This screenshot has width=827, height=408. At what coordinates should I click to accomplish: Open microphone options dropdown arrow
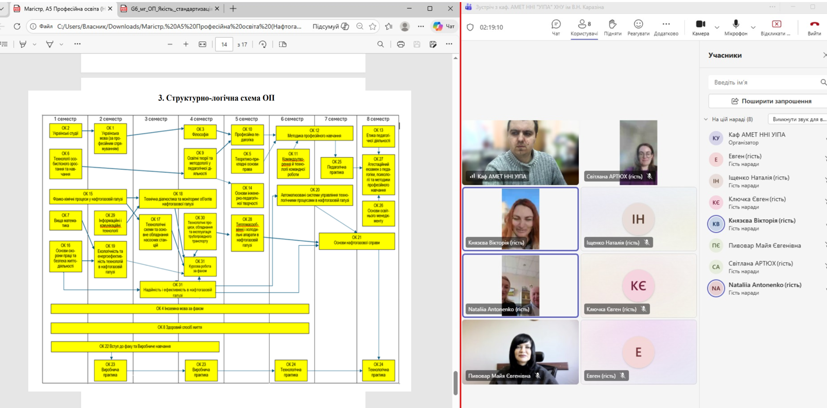click(x=753, y=27)
